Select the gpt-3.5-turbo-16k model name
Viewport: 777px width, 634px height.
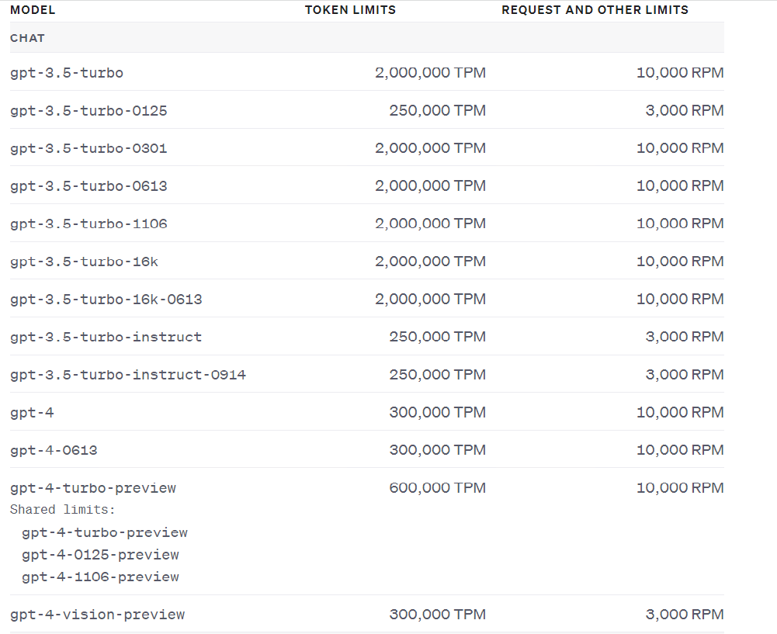pos(85,262)
